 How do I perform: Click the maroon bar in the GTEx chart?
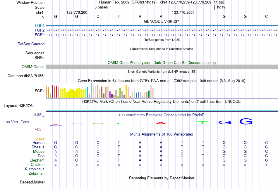(x=52, y=91)
